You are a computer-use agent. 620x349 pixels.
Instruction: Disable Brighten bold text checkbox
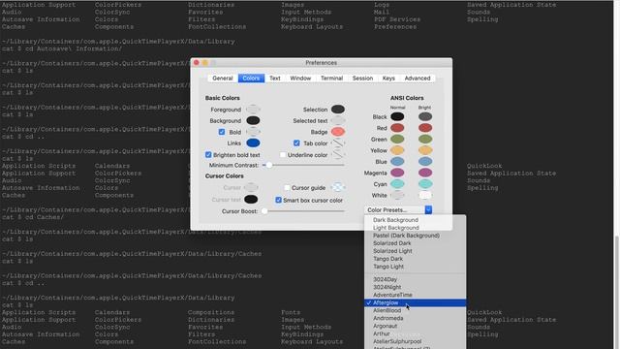tap(208, 155)
